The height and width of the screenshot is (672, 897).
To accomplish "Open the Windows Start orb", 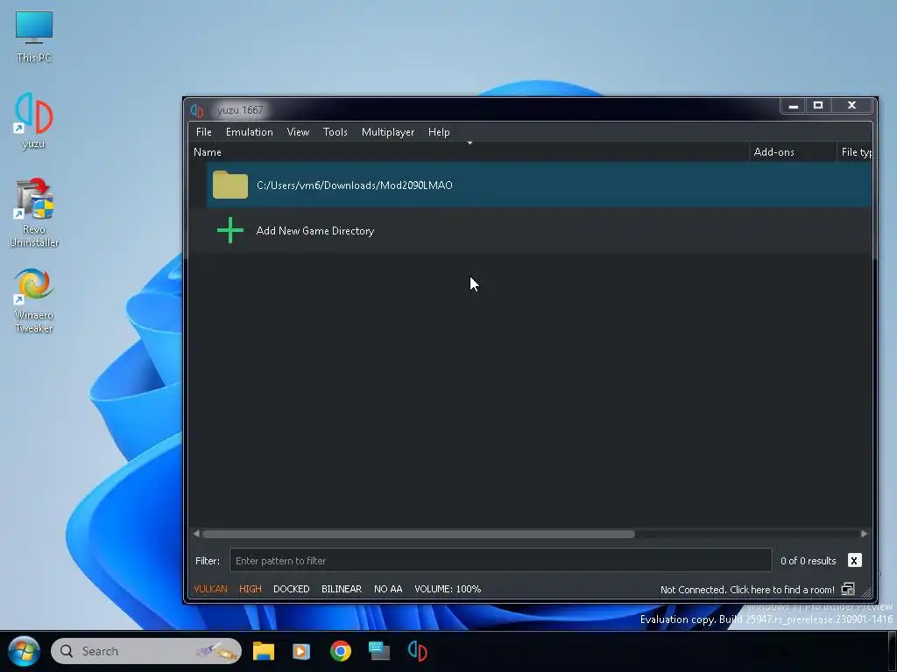I will click(x=24, y=651).
